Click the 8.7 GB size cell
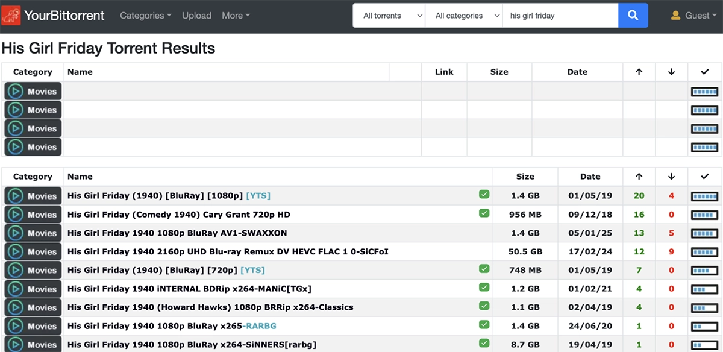The image size is (723, 352). click(525, 345)
